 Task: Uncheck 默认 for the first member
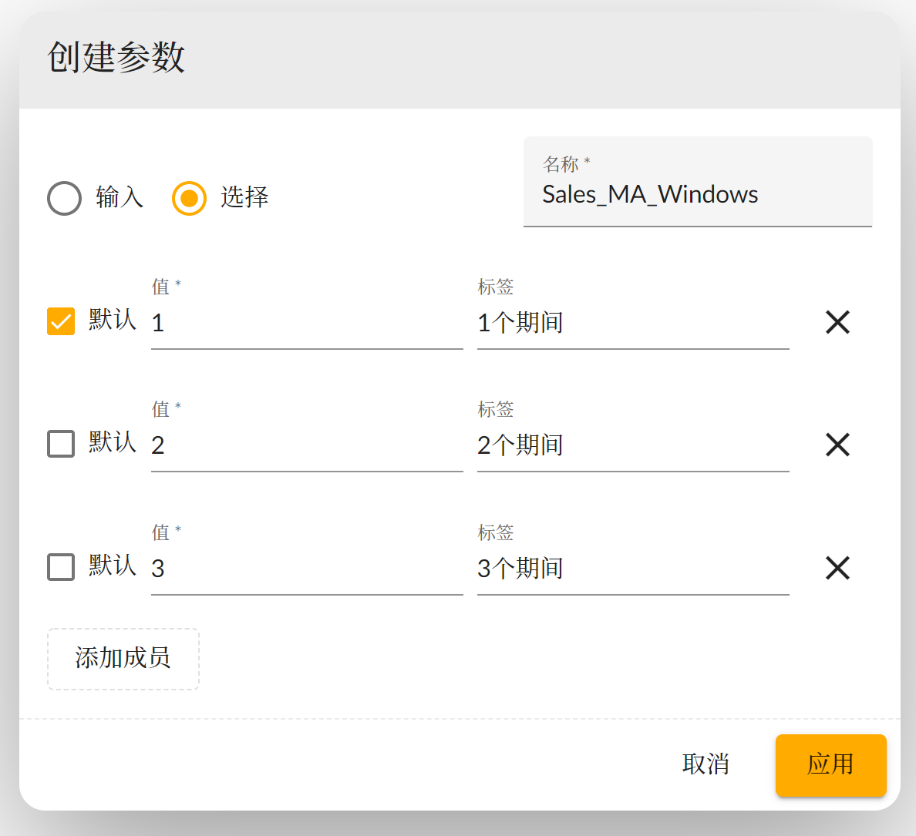click(x=61, y=321)
